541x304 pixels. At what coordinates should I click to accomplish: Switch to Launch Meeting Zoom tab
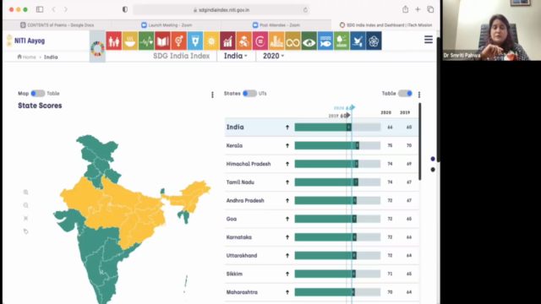coord(167,25)
